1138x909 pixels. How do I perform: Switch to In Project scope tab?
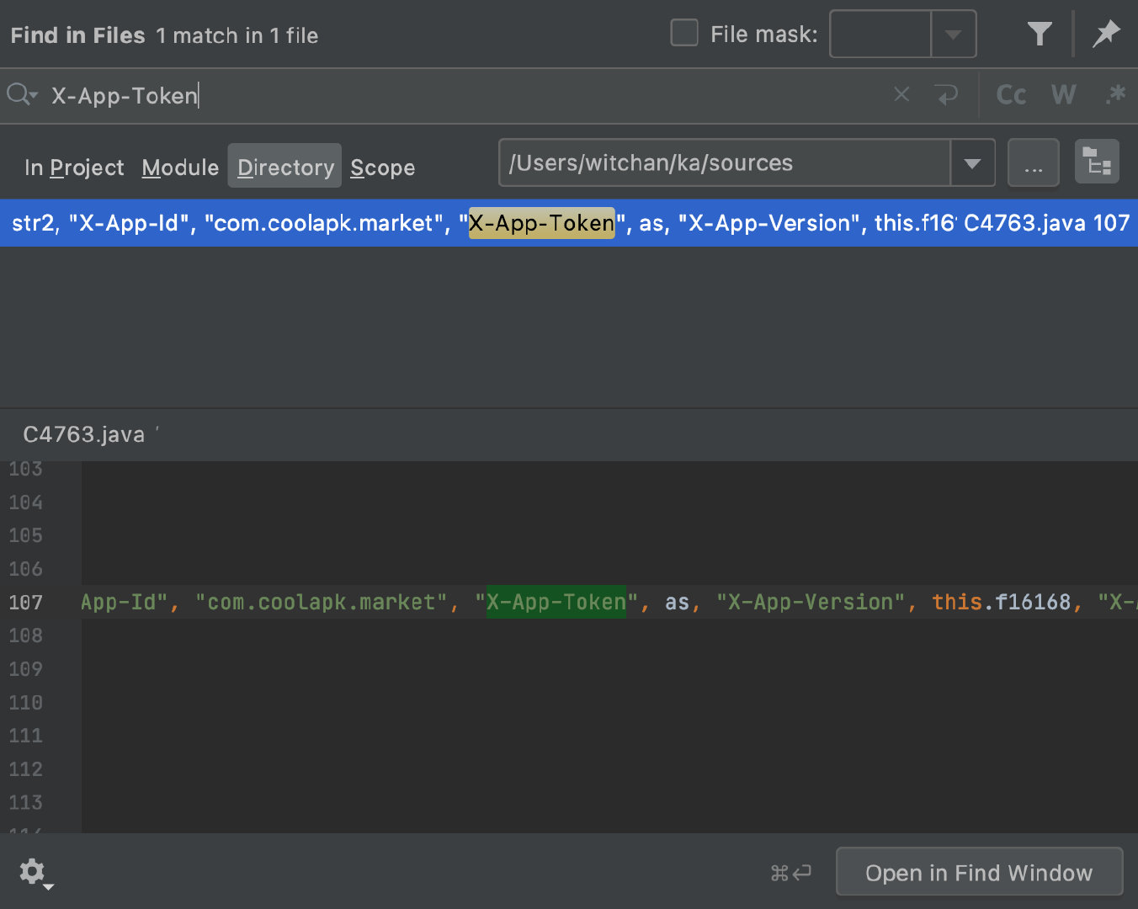[x=74, y=167]
